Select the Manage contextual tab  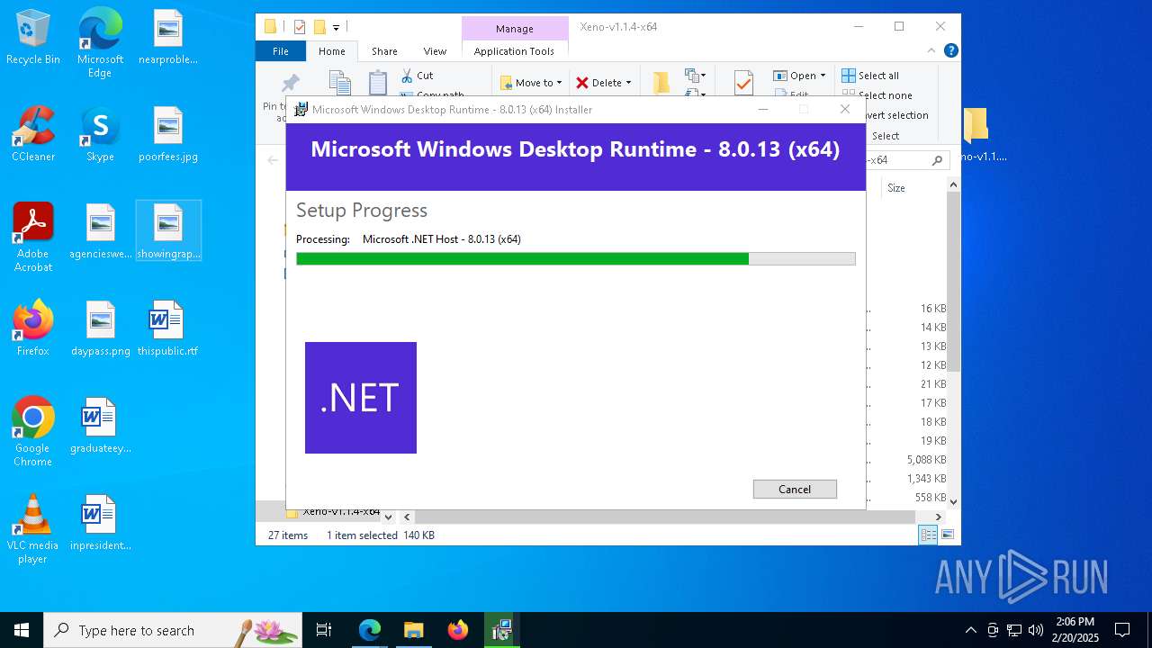515,29
